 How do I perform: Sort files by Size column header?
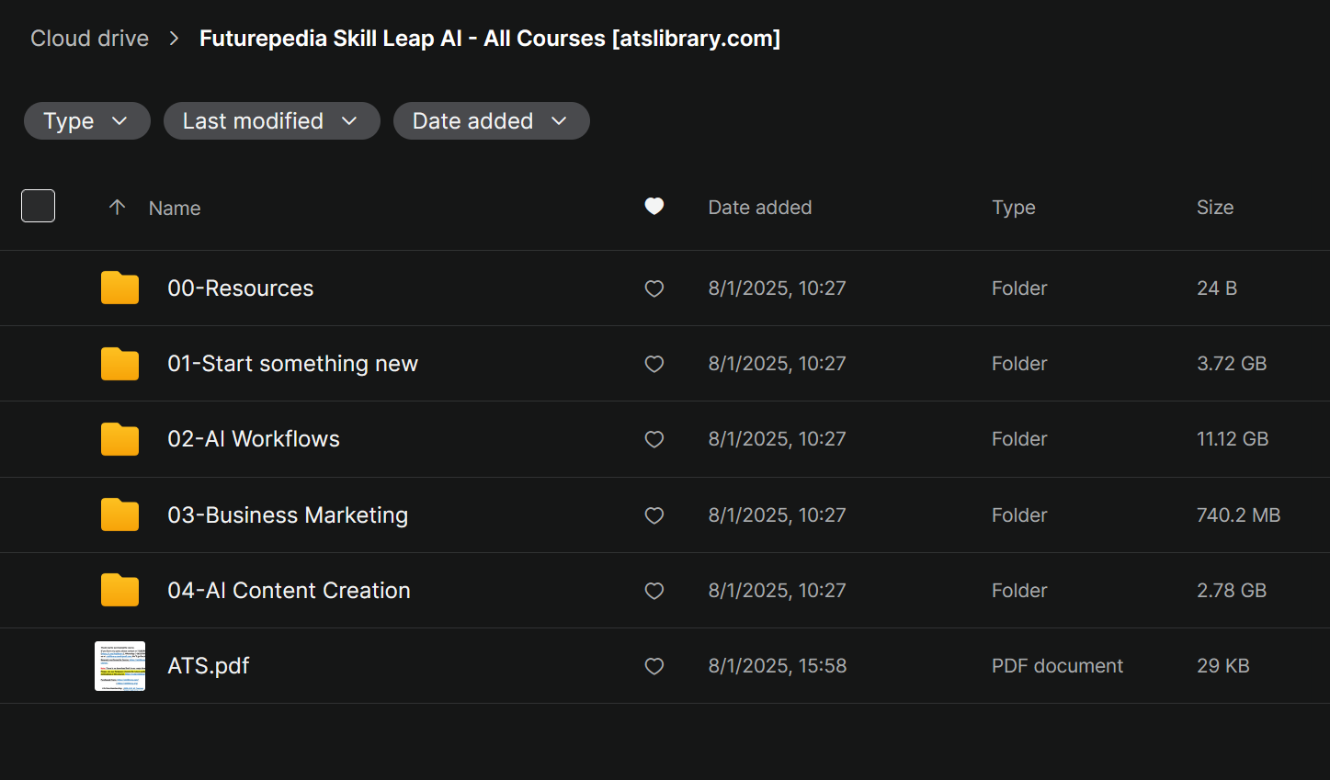(1214, 208)
